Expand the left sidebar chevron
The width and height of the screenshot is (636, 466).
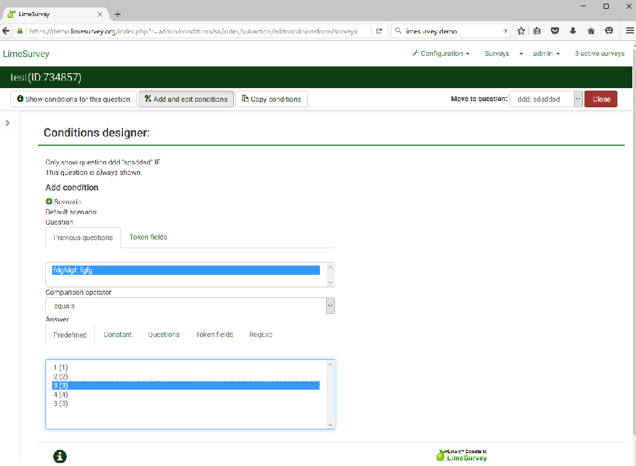7,123
